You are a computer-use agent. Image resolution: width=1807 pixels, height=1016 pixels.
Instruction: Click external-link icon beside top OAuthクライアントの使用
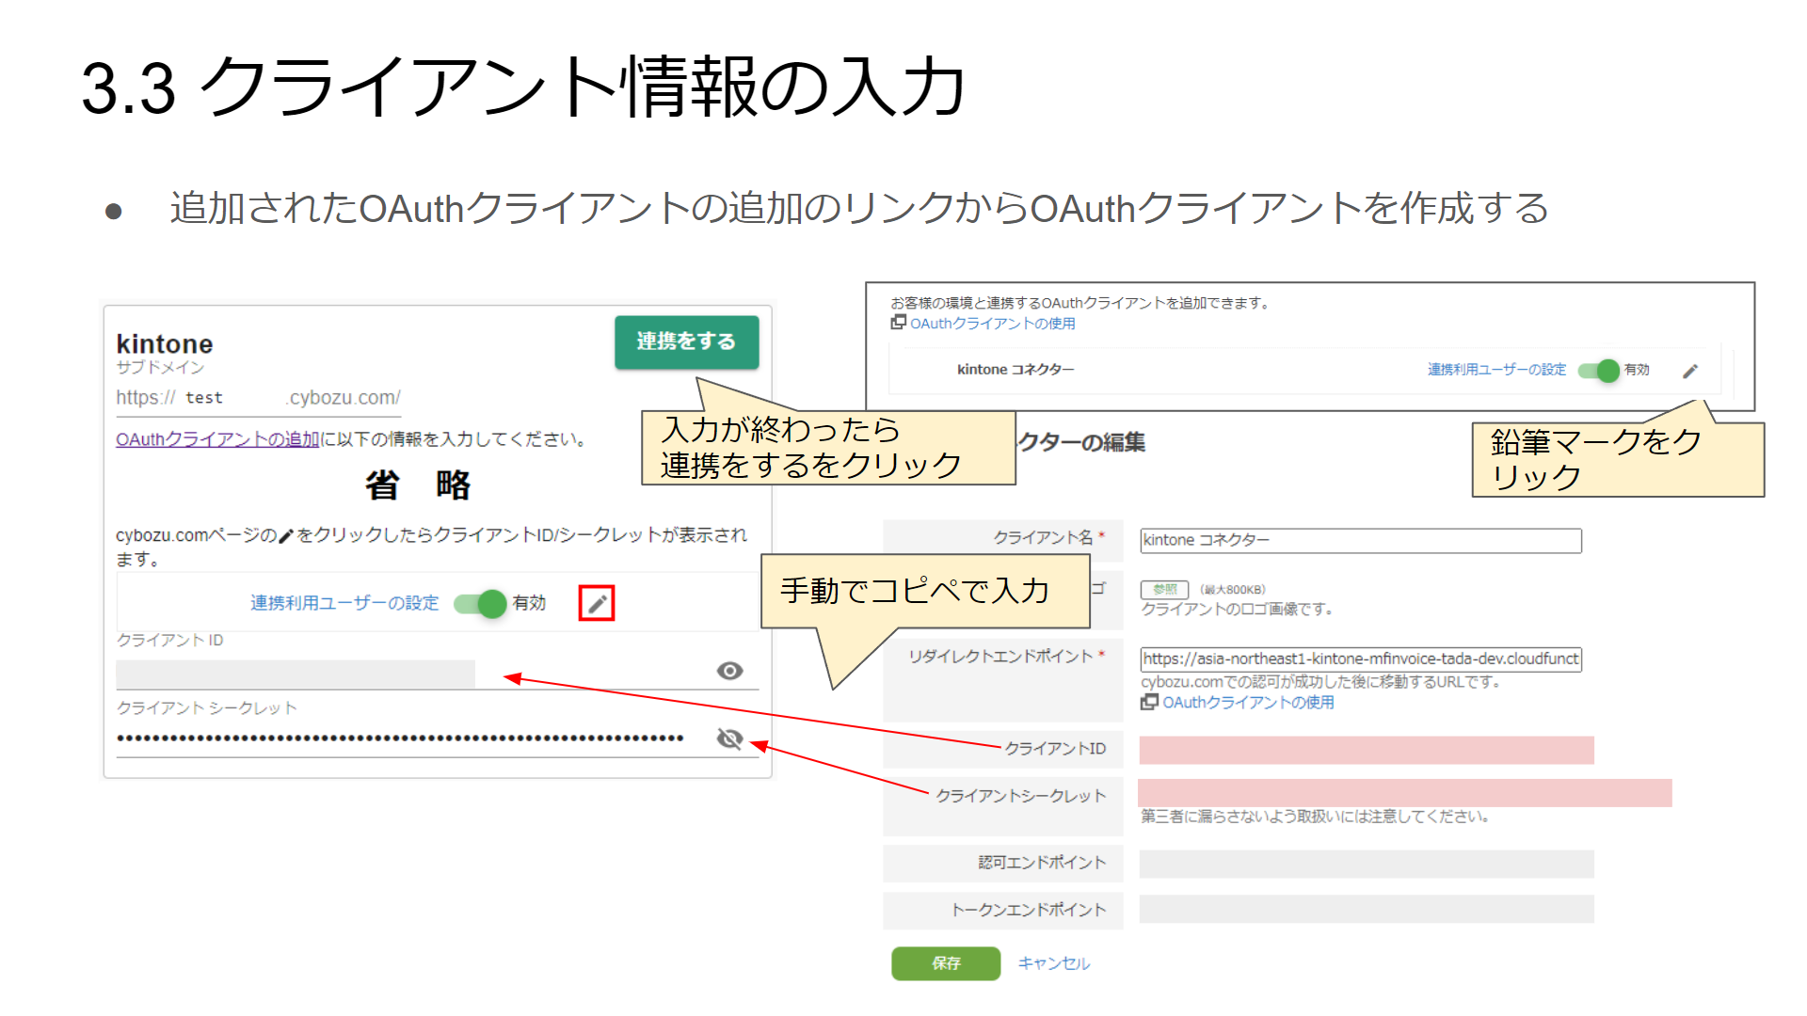[x=899, y=323]
